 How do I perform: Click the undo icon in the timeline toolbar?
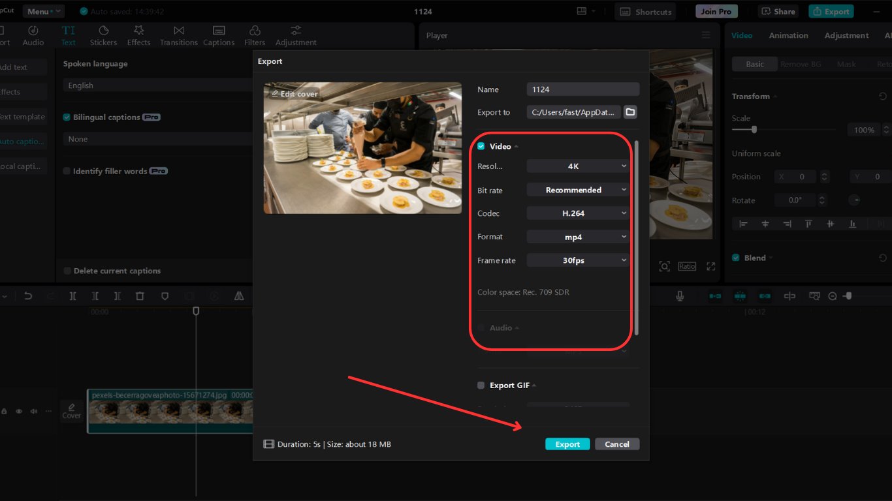click(27, 296)
